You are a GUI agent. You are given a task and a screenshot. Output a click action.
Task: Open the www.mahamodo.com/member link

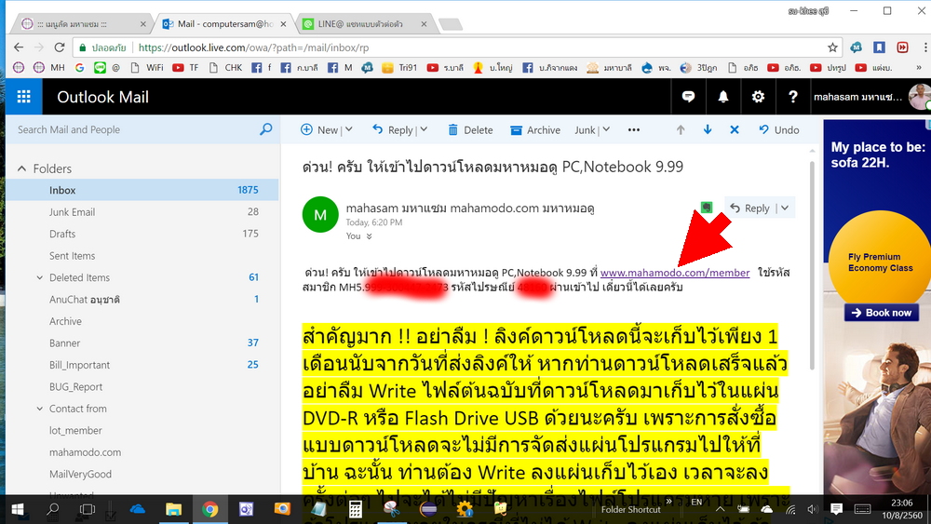pyautogui.click(x=674, y=273)
